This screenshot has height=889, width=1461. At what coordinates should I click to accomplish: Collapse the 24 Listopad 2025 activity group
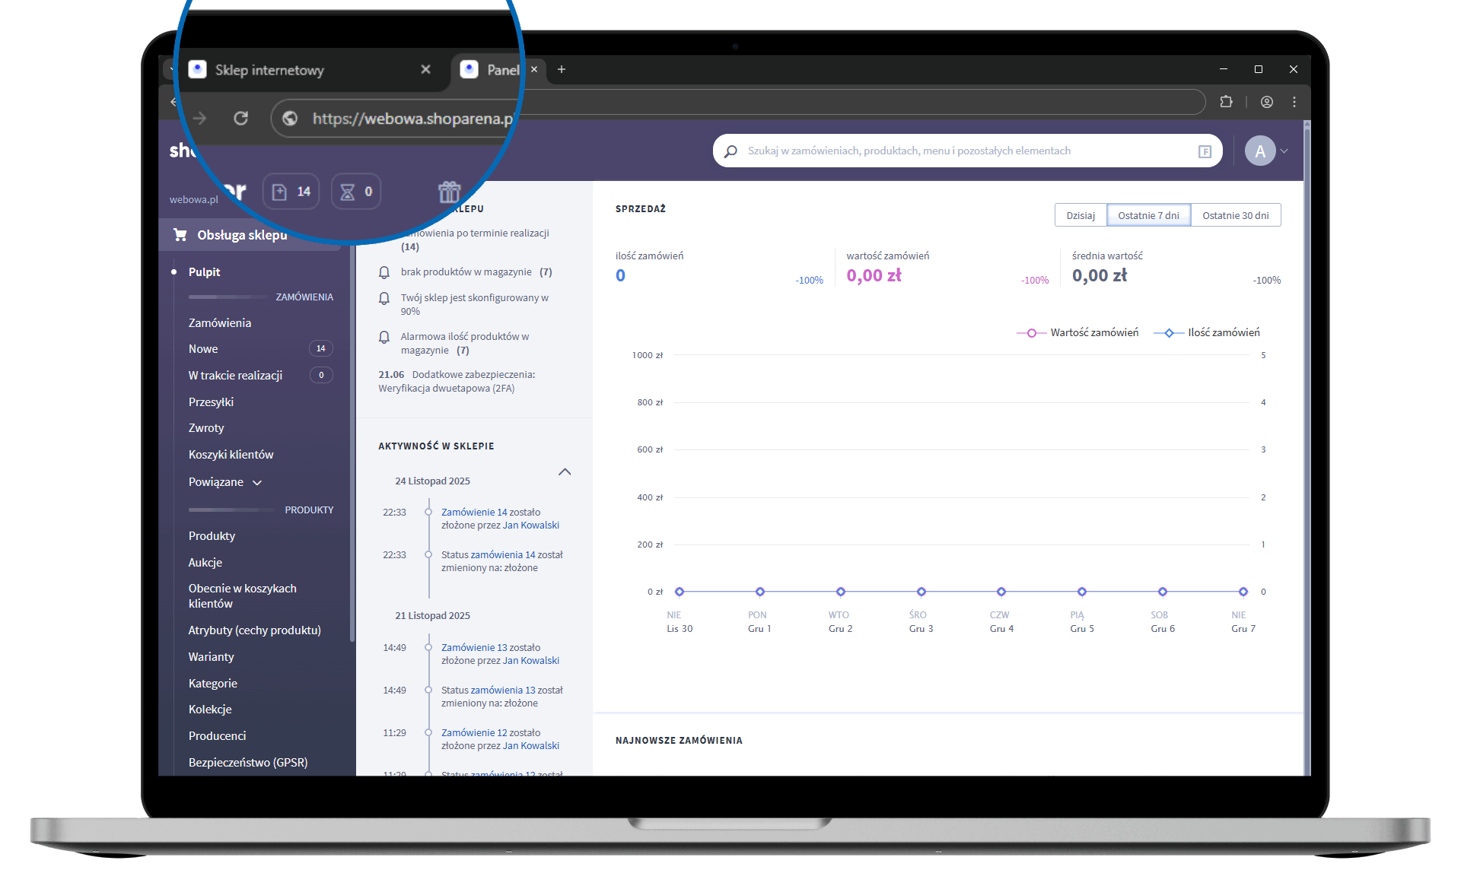(565, 472)
